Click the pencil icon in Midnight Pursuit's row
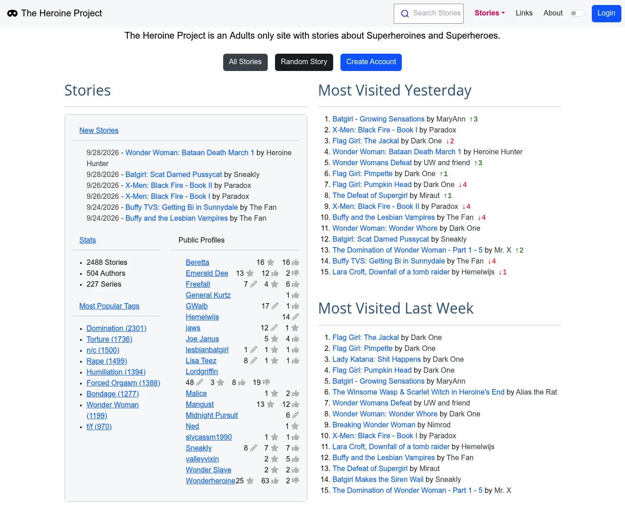 pyautogui.click(x=295, y=416)
